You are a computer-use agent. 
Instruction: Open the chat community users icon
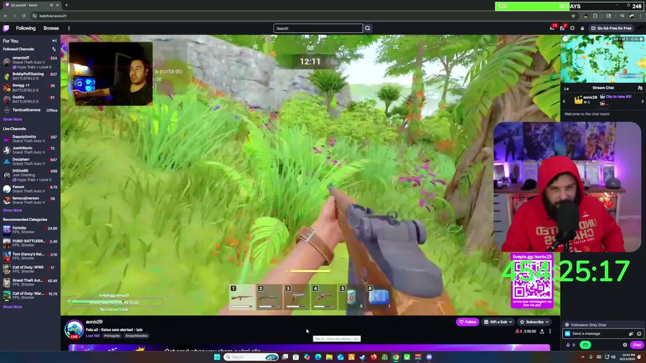[640, 88]
